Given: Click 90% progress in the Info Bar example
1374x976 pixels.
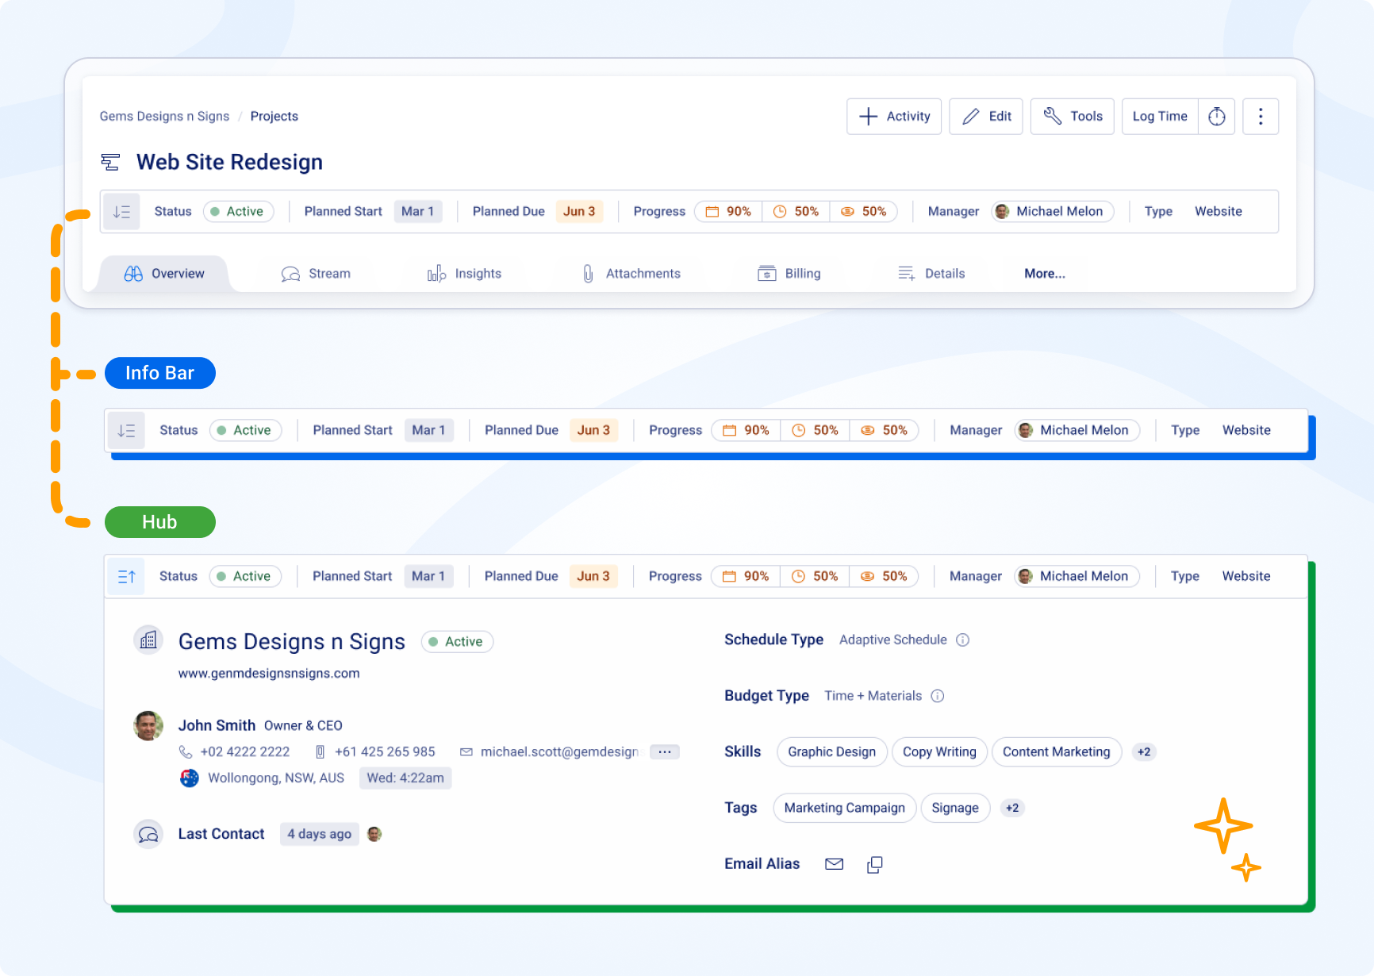Looking at the screenshot, I should [746, 431].
